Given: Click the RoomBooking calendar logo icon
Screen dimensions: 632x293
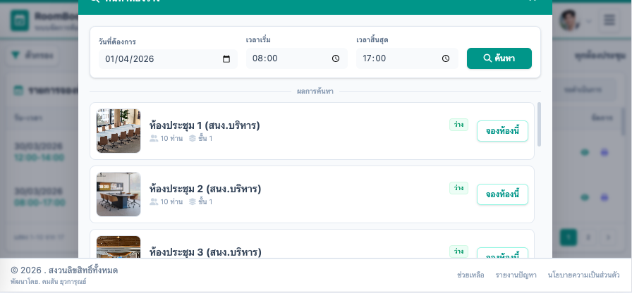Looking at the screenshot, I should coord(20,20).
